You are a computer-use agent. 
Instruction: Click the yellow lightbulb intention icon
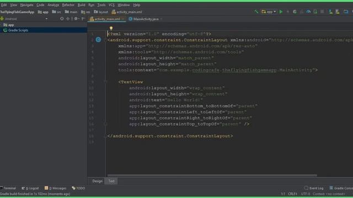(111, 28)
